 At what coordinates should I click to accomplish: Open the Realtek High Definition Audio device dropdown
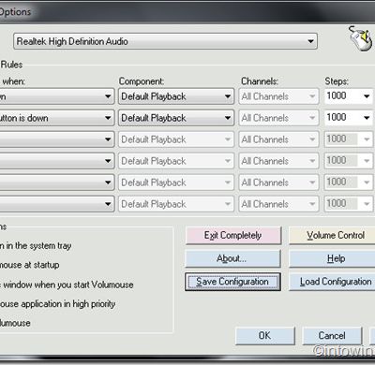pos(165,41)
